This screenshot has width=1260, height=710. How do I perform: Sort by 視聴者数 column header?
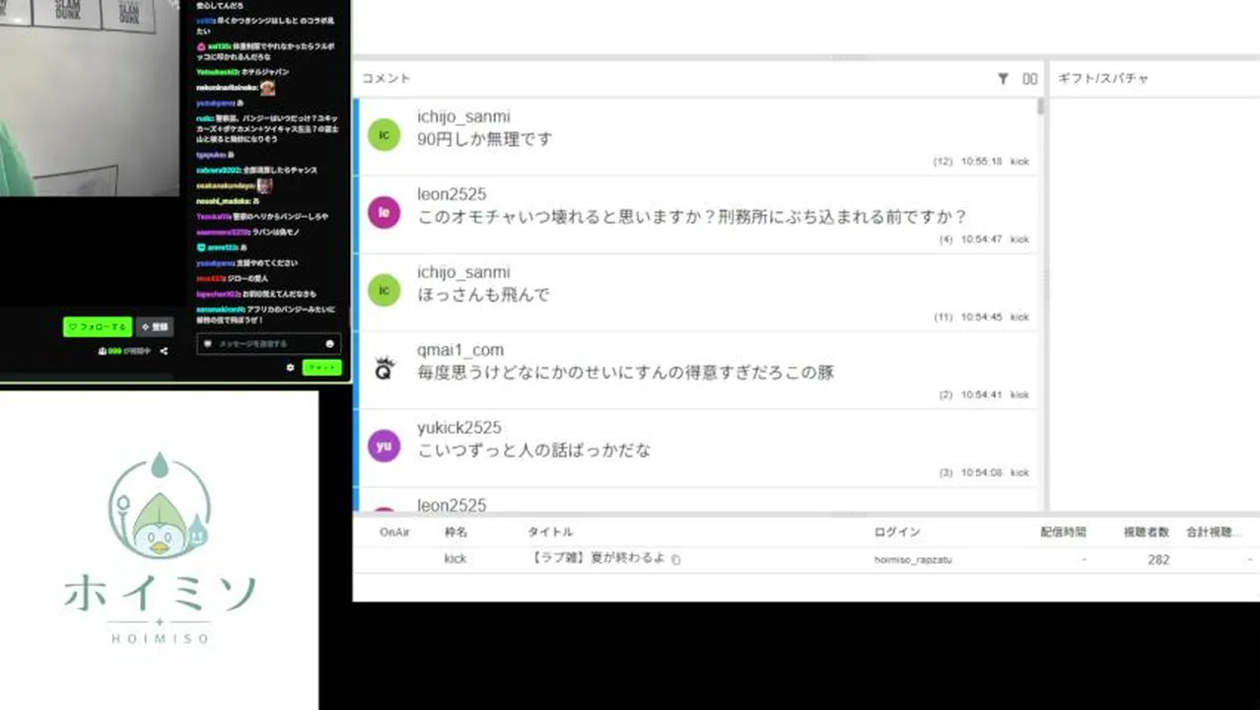[x=1147, y=532]
